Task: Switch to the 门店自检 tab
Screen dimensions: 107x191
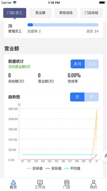Action: click(91, 13)
